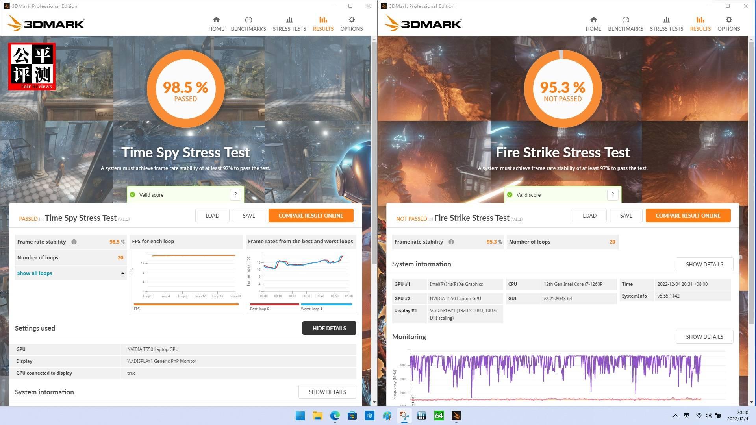Open the clock showing 20:30 2022/12/4
This screenshot has width=756, height=425.
(x=737, y=416)
